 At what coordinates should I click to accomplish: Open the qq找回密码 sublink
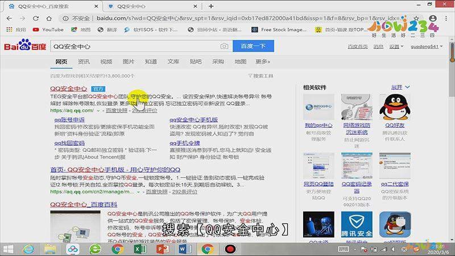click(x=69, y=143)
